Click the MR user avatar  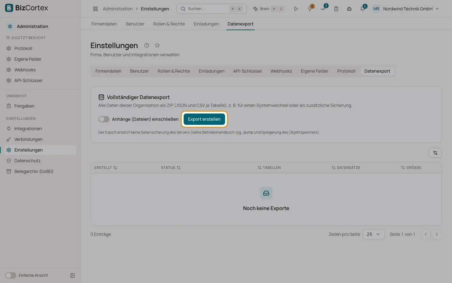pyautogui.click(x=376, y=9)
